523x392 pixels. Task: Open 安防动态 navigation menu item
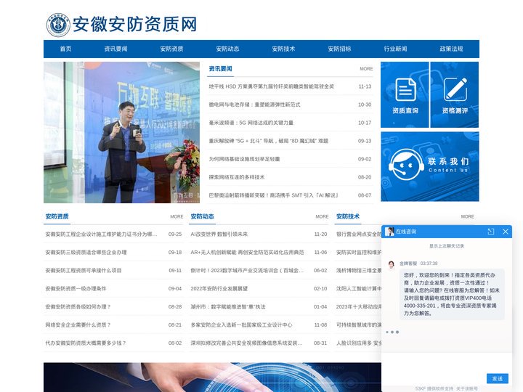click(x=227, y=49)
